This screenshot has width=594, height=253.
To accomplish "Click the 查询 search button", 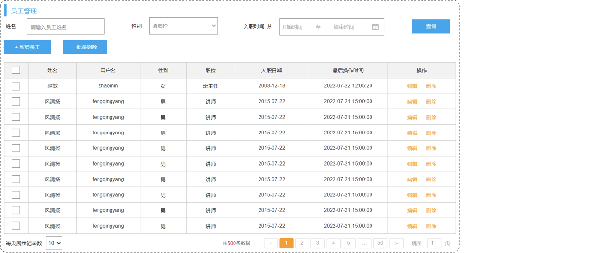I will [x=431, y=26].
